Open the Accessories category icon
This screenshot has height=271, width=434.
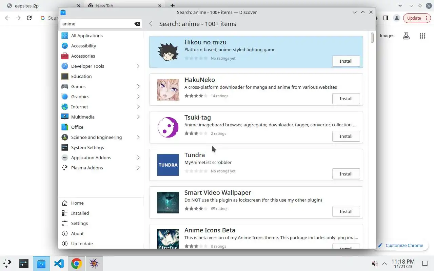tap(65, 56)
